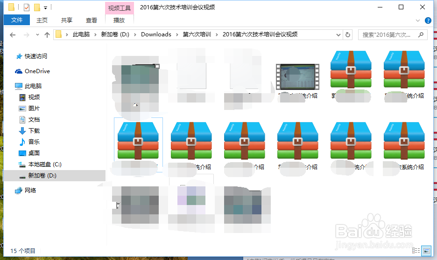This screenshot has width=437, height=260.
Task: Switch to the 主页 ribbon tab
Action: point(42,20)
